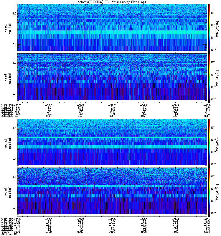Click the X_RE_GSE value '-57.7'
The width and height of the screenshot is (221, 236).
click(x=17, y=105)
